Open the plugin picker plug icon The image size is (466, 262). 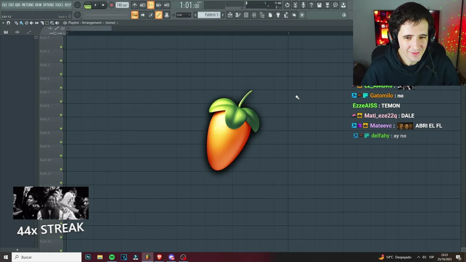(x=278, y=15)
